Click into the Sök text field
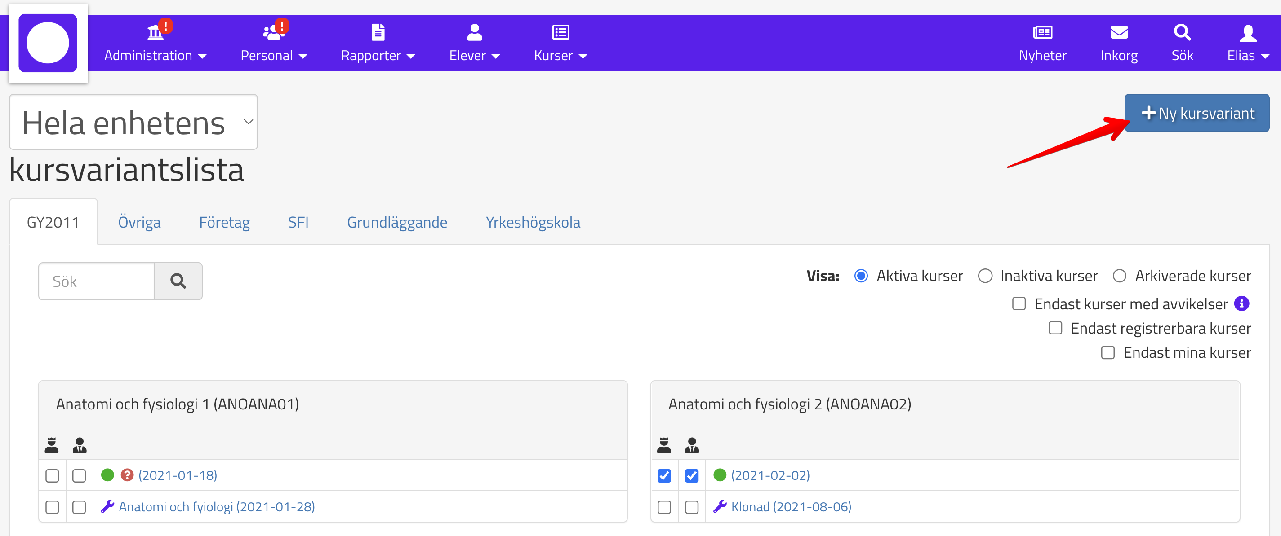The width and height of the screenshot is (1281, 536). (97, 281)
